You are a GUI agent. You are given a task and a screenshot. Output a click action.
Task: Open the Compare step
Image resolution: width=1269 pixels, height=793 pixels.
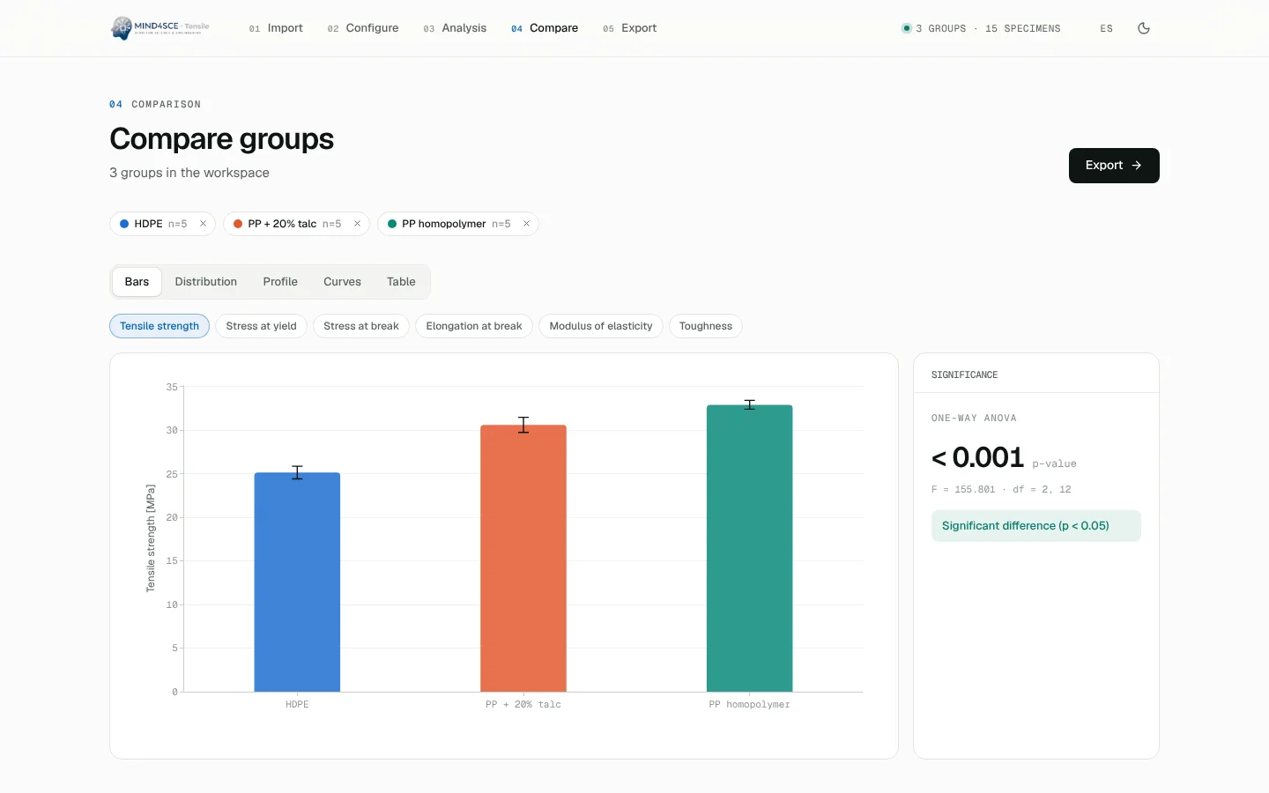click(x=545, y=28)
